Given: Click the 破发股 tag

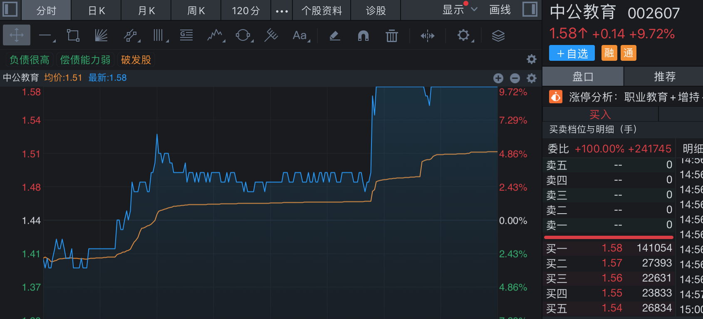Looking at the screenshot, I should [136, 60].
